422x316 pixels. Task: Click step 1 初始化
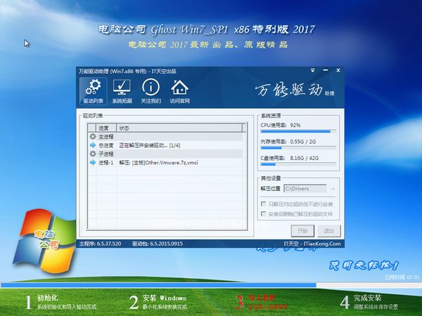[60, 302]
